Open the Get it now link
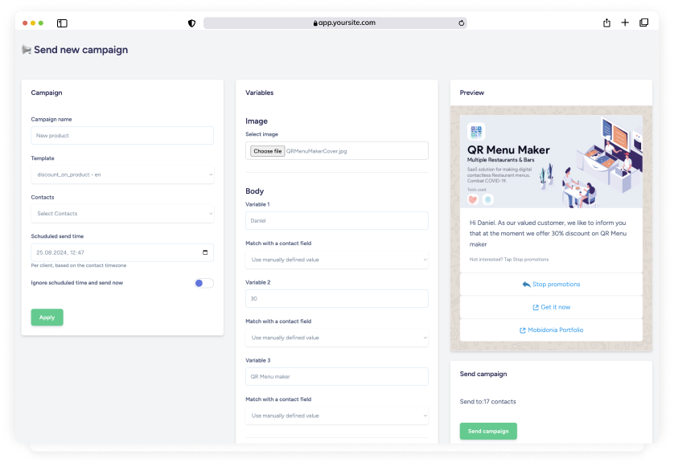Image resolution: width=674 pixels, height=467 pixels. tap(551, 307)
